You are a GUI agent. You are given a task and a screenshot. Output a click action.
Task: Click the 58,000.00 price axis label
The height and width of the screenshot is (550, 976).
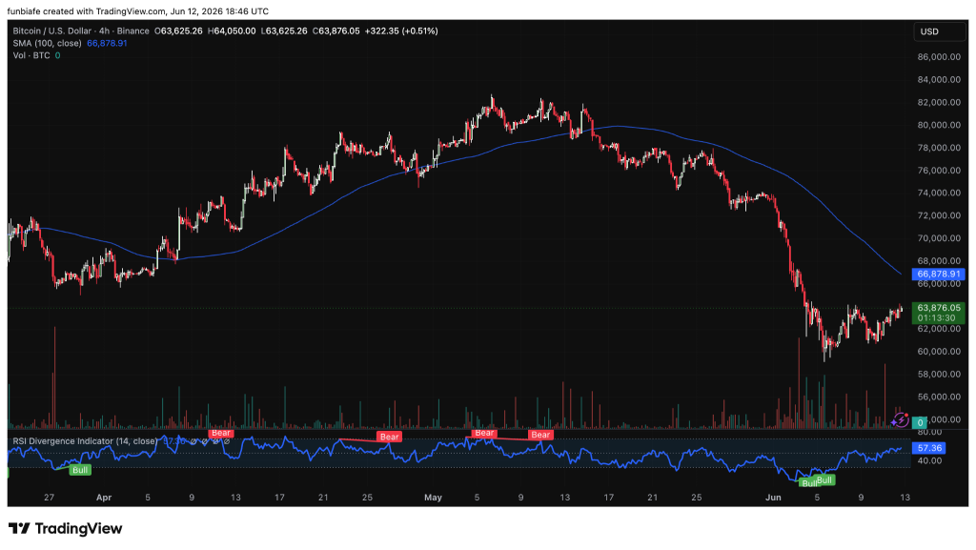point(939,375)
